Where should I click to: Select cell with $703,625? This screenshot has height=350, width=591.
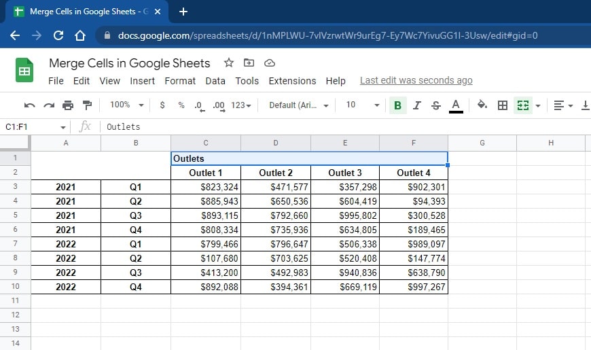click(x=276, y=258)
